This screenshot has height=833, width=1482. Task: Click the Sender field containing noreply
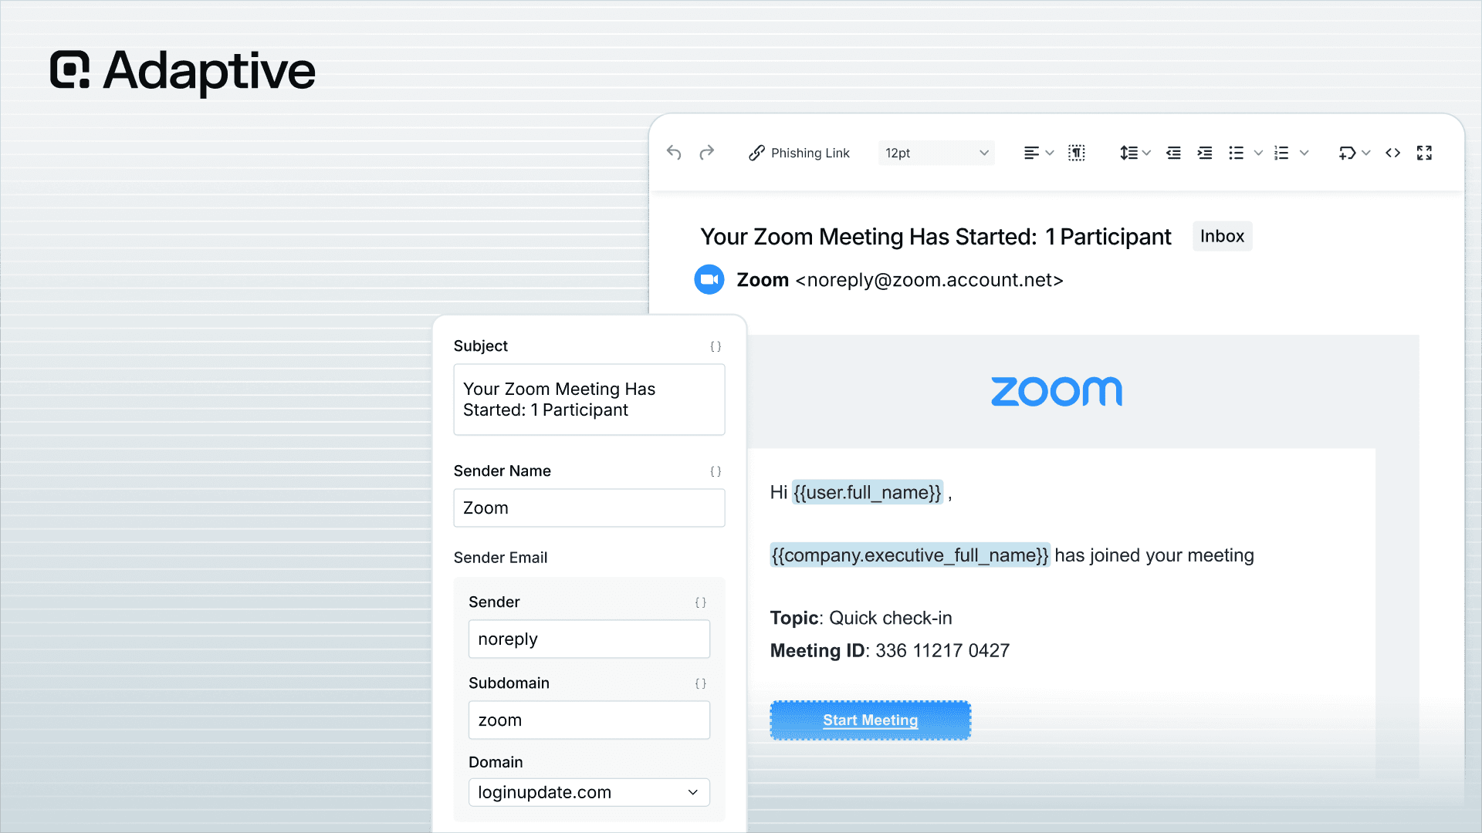589,639
